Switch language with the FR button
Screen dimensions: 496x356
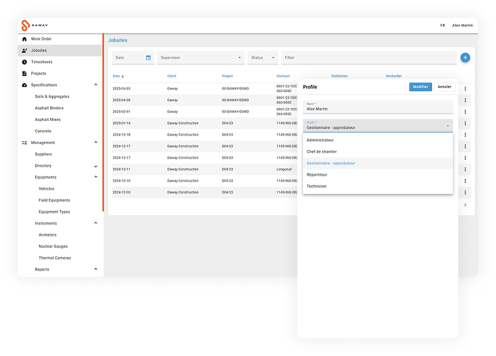click(442, 26)
